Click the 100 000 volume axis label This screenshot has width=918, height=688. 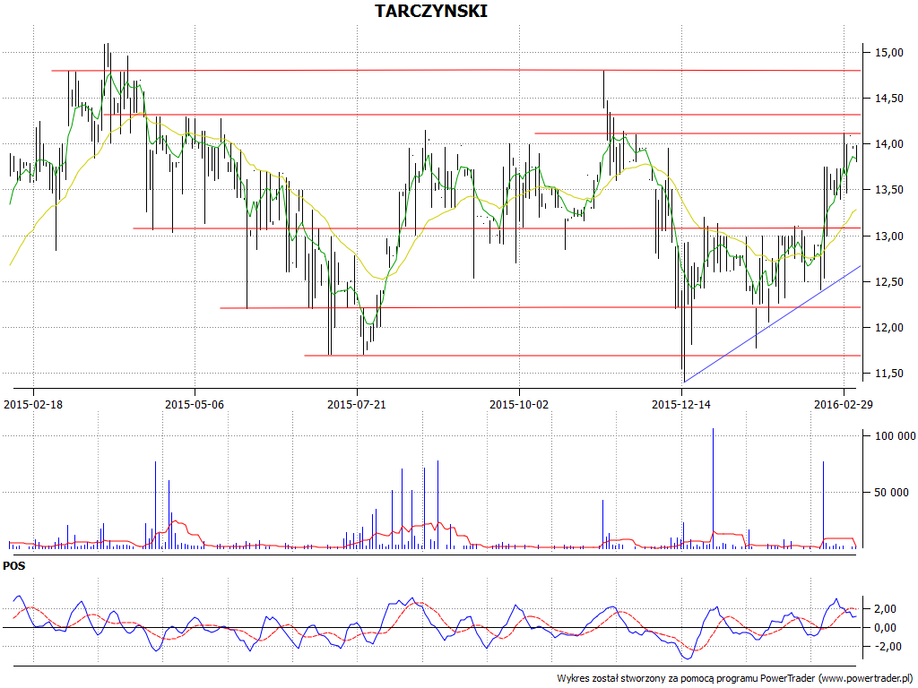click(896, 436)
